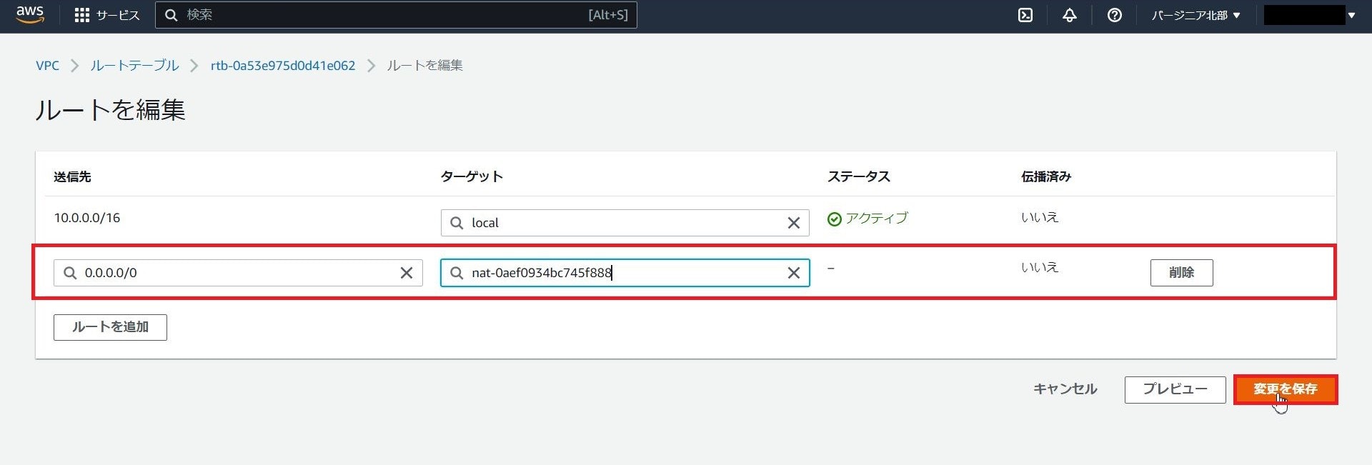This screenshot has width=1372, height=465.
Task: Click the 10.0.0.0/16 destination text
Action: [x=87, y=218]
